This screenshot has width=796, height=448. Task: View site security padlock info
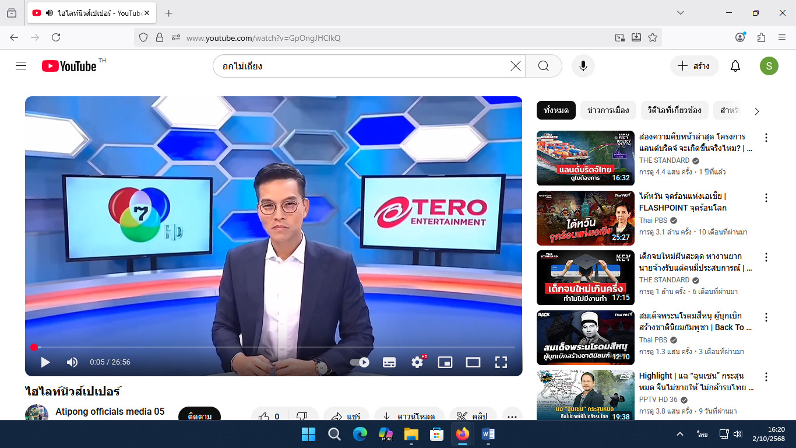point(160,37)
